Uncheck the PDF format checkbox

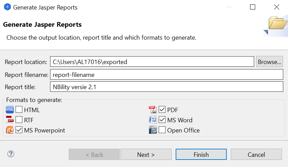pos(162,110)
